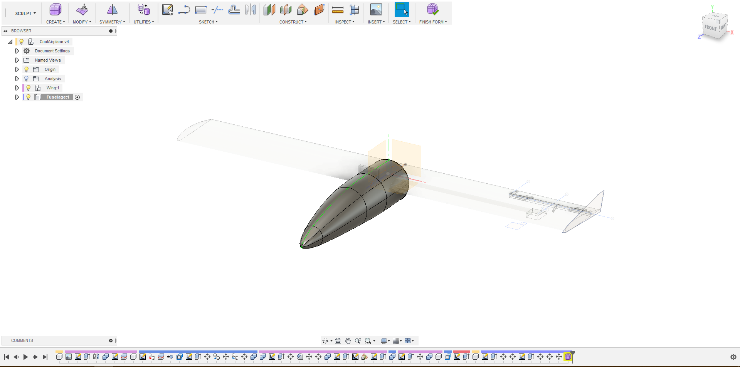The height and width of the screenshot is (367, 740).
Task: Click the Midplane construct icon
Action: 286,10
